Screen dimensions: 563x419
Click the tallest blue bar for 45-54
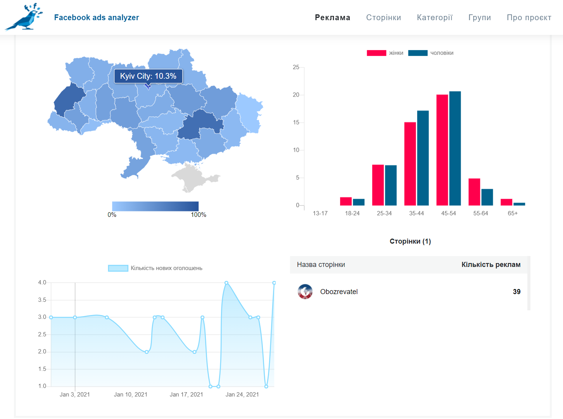(x=455, y=148)
